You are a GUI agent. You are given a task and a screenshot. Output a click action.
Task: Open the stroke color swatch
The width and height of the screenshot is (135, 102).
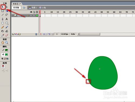6,50
